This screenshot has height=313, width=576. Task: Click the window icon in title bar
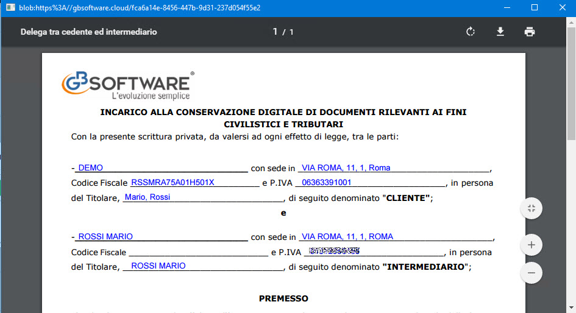point(10,8)
